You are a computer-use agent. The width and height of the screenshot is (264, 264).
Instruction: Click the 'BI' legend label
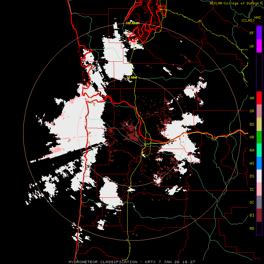(x=252, y=215)
